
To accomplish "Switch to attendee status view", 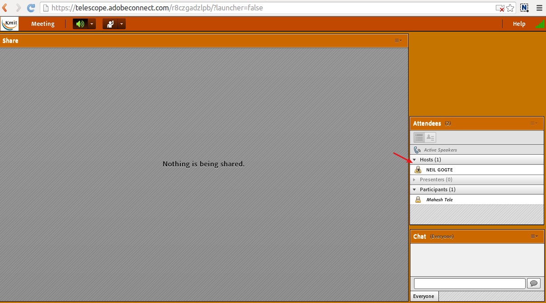I will coord(430,137).
